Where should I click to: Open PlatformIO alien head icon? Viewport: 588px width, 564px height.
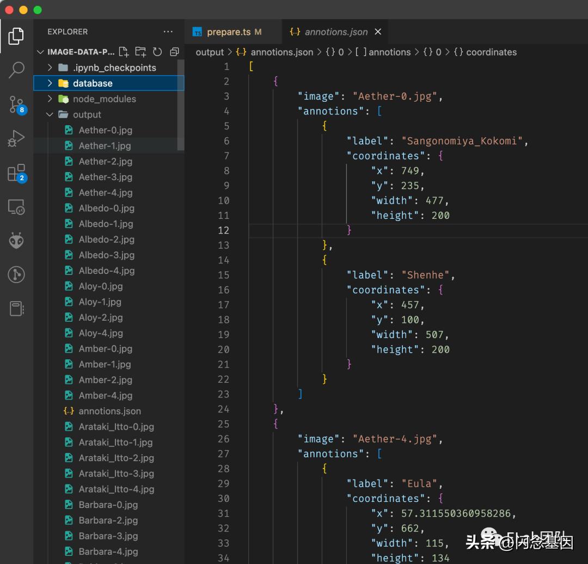coord(16,241)
